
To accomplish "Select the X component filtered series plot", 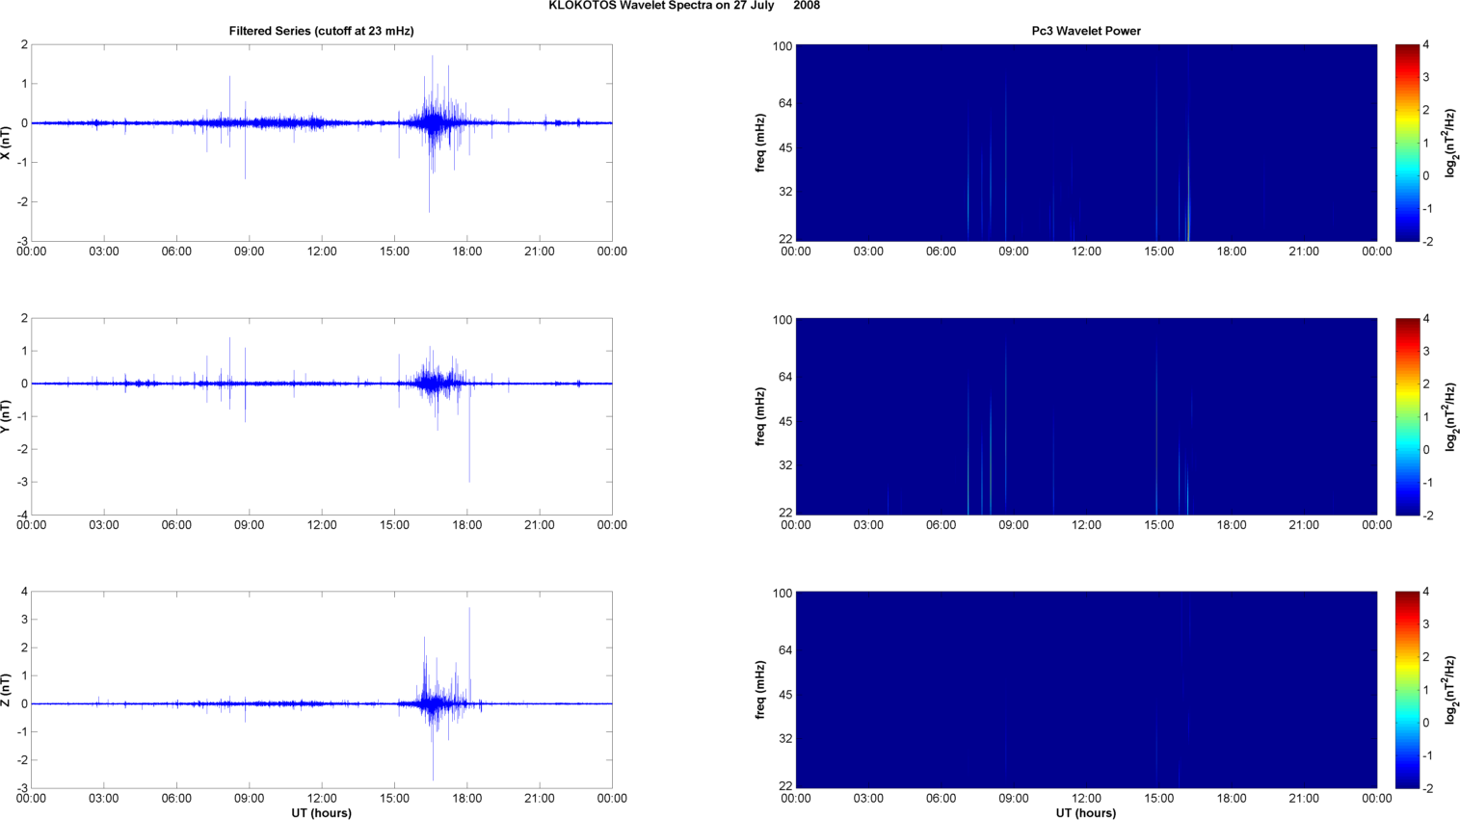I will 321,143.
